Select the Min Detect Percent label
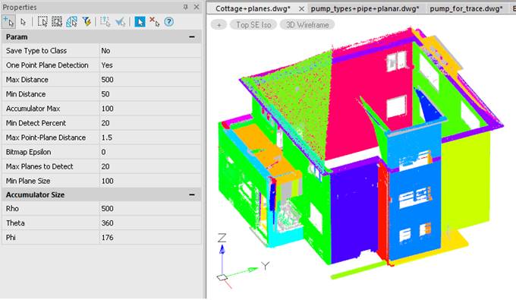Screen dimensions: 516x300 tap(36, 123)
